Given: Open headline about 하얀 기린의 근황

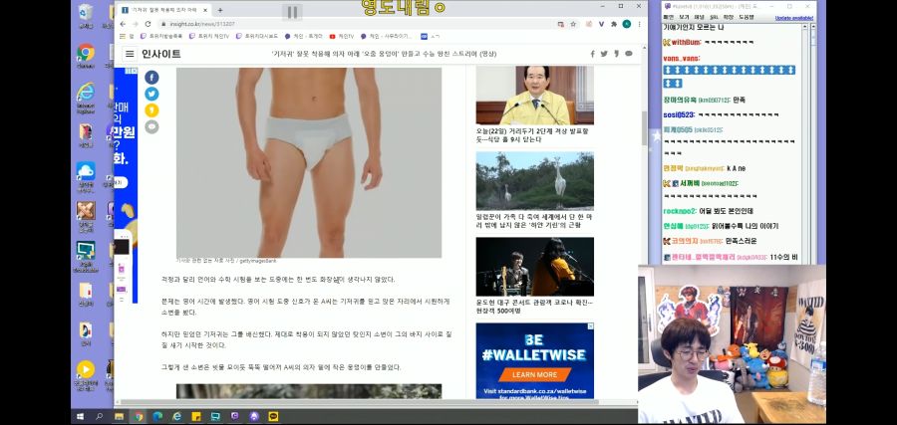Looking at the screenshot, I should (x=532, y=221).
